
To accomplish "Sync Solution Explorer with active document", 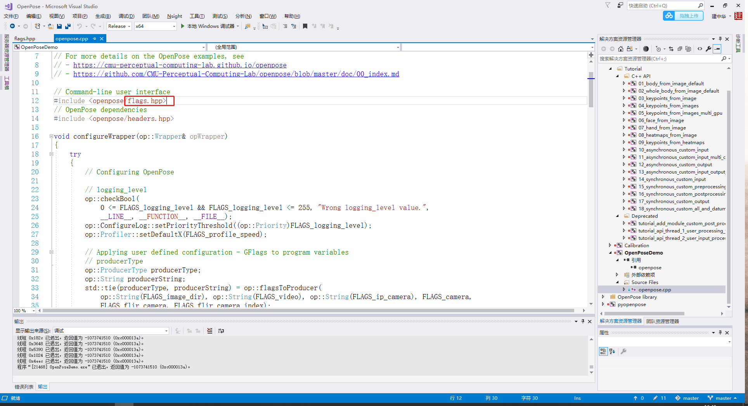I will tap(671, 49).
